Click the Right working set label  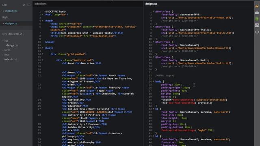point(5,17)
